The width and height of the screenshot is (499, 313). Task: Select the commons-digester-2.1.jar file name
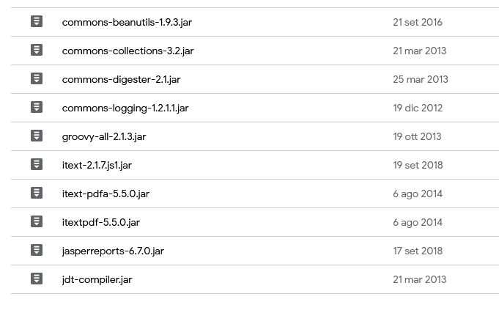[121, 79]
